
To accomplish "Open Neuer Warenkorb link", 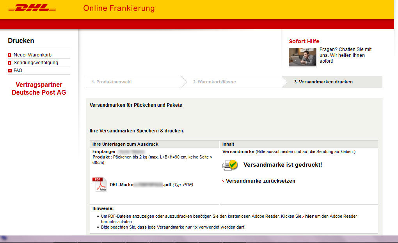I will pyautogui.click(x=32, y=55).
